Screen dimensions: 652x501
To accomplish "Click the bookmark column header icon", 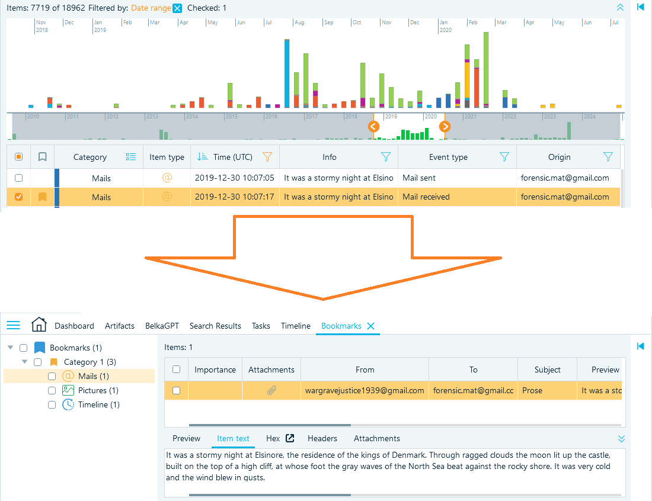I will tap(43, 156).
